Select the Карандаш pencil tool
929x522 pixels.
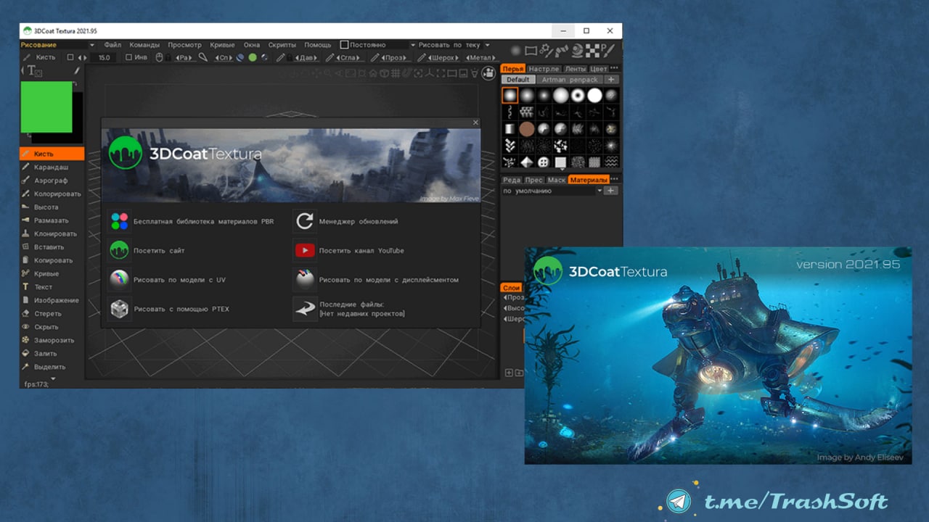(x=52, y=167)
